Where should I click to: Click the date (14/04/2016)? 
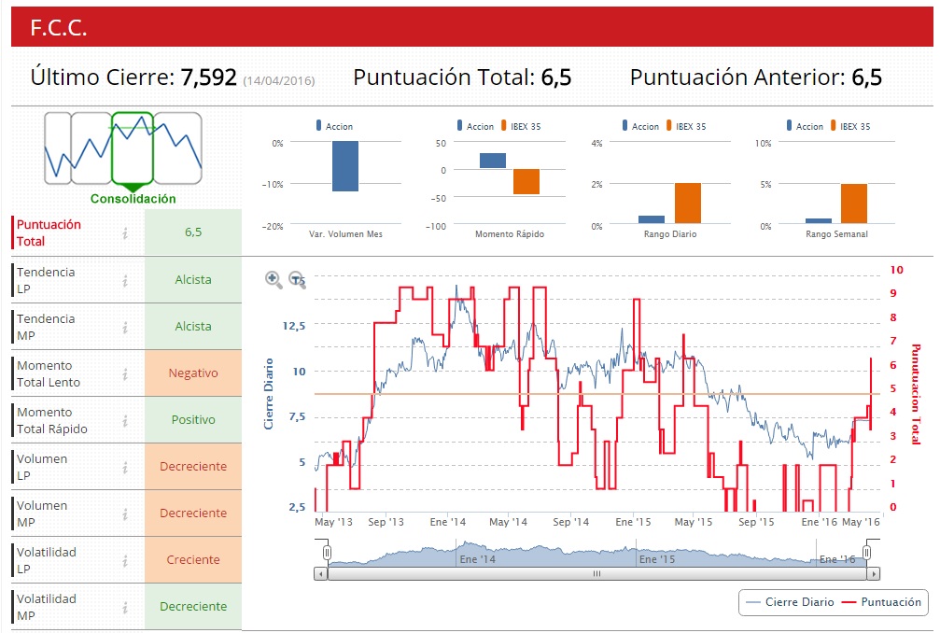(279, 80)
